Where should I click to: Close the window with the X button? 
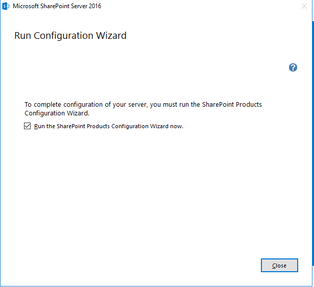[304, 6]
